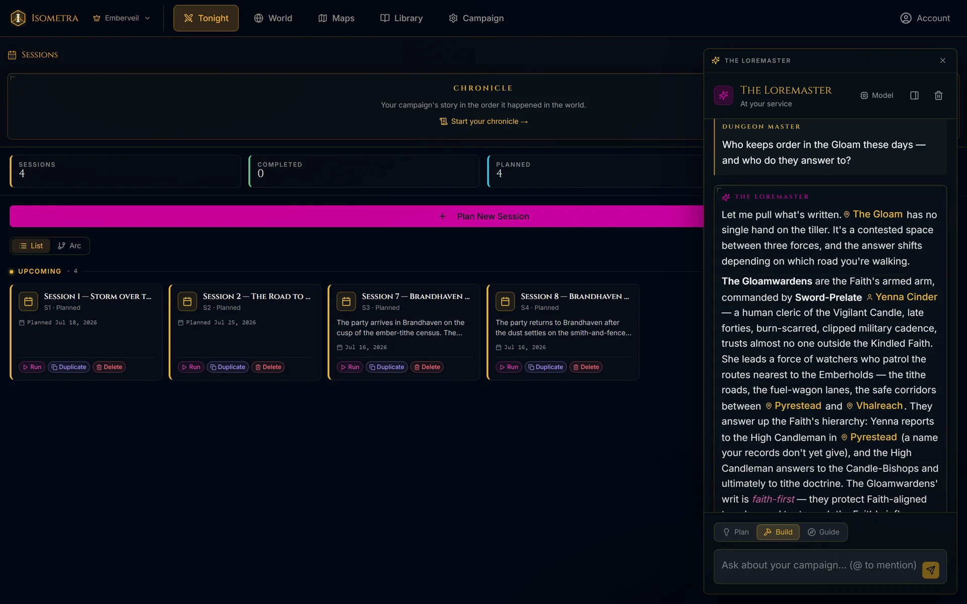Click the Loremaster header sparkle icon
The height and width of the screenshot is (604, 967).
click(x=716, y=60)
